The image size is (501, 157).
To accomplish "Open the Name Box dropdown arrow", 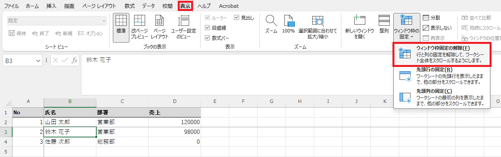I will 38,60.
